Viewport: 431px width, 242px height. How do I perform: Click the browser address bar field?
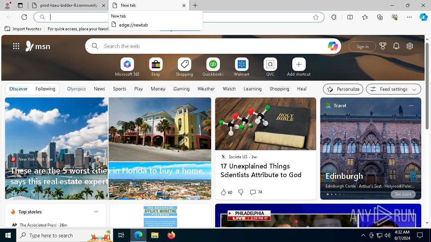178,17
